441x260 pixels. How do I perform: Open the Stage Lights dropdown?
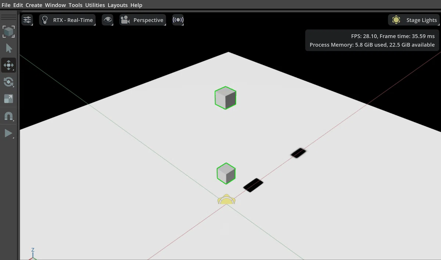pyautogui.click(x=414, y=20)
